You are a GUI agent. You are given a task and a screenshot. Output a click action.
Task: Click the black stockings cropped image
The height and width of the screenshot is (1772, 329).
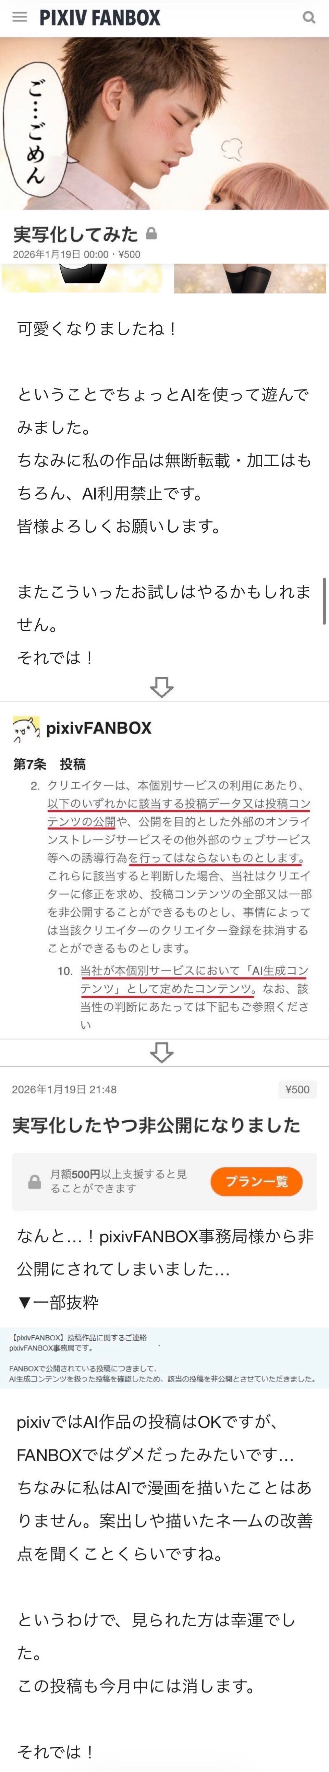[x=250, y=279]
